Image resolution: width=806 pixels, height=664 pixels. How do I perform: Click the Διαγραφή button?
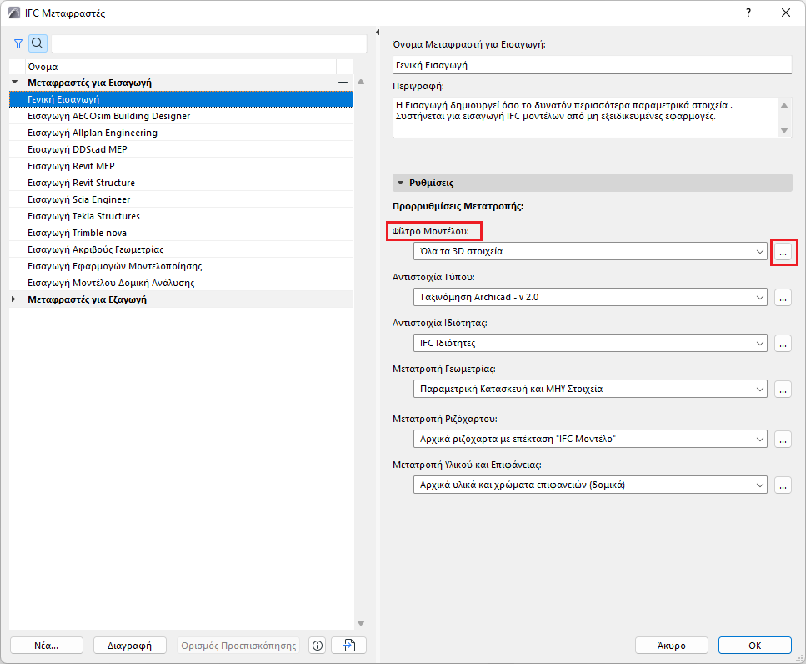coord(129,646)
